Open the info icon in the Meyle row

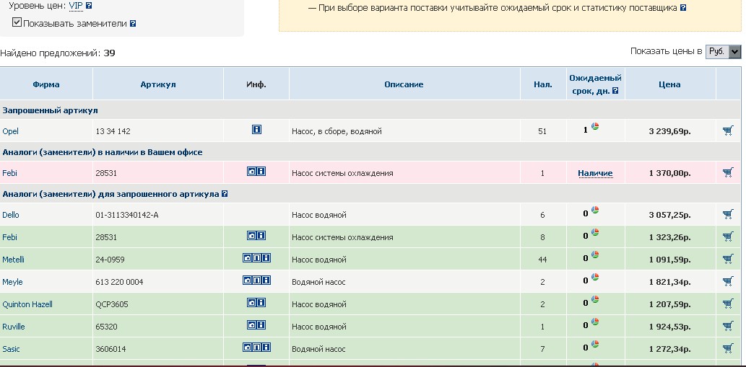click(x=266, y=280)
